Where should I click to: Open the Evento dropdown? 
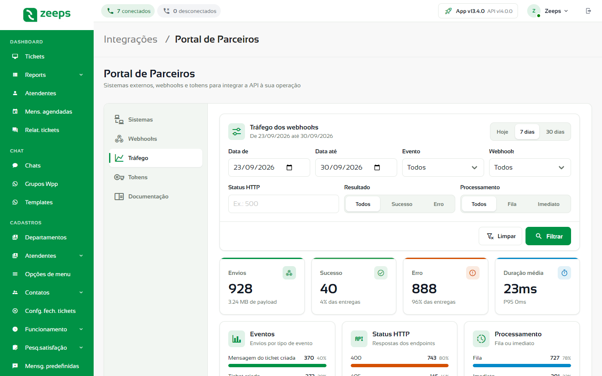coord(443,168)
